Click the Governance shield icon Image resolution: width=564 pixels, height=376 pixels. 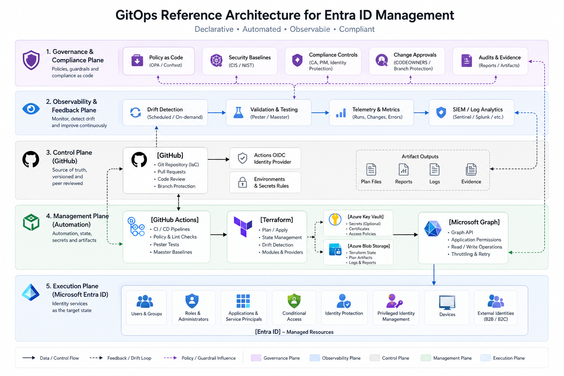31,60
